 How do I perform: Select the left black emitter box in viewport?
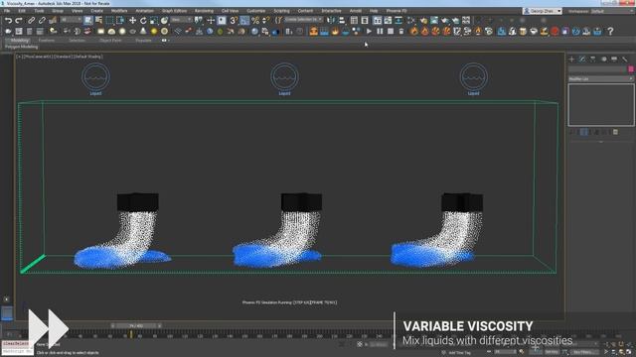pyautogui.click(x=138, y=202)
